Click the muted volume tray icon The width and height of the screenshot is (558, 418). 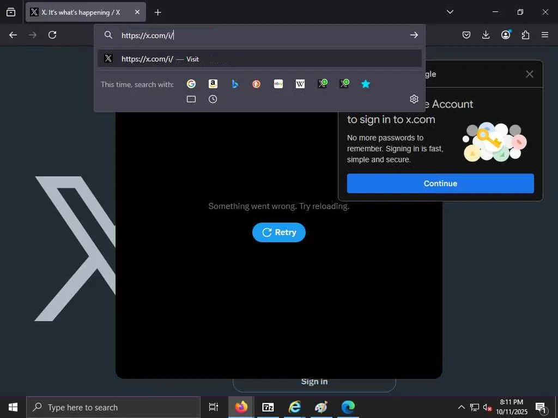[x=487, y=408]
